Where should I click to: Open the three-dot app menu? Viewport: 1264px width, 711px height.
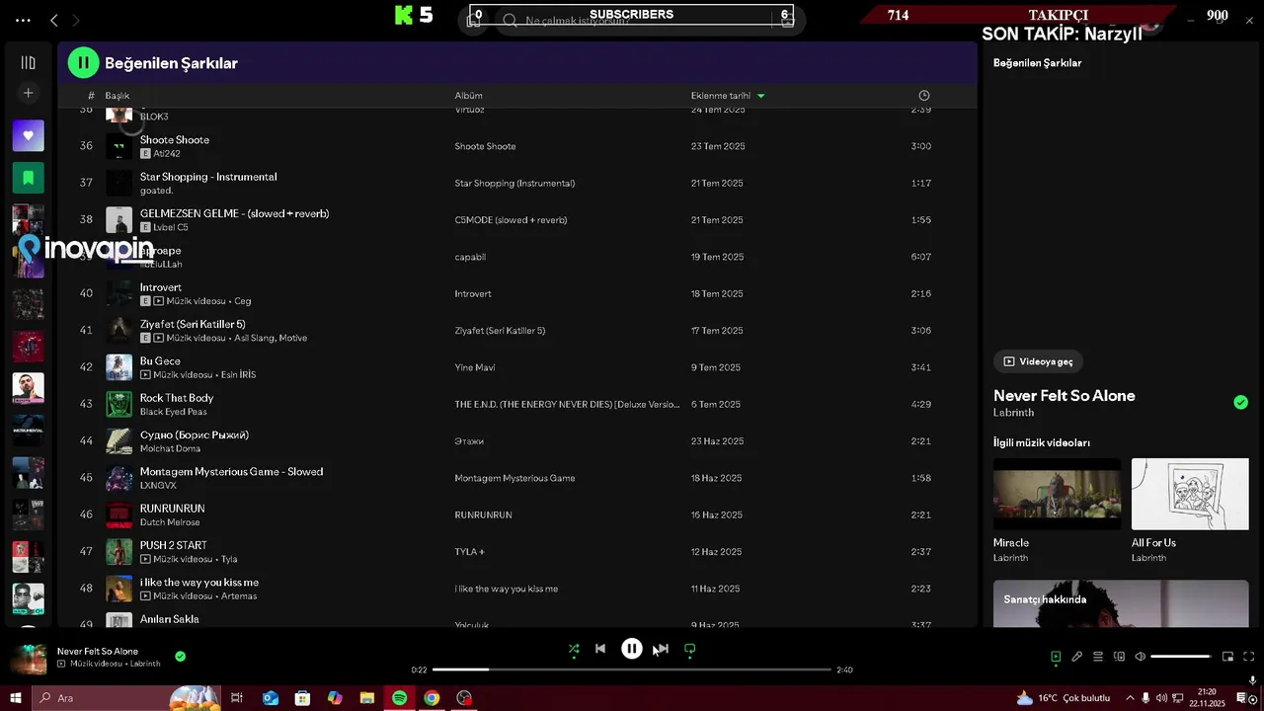pyautogui.click(x=23, y=20)
